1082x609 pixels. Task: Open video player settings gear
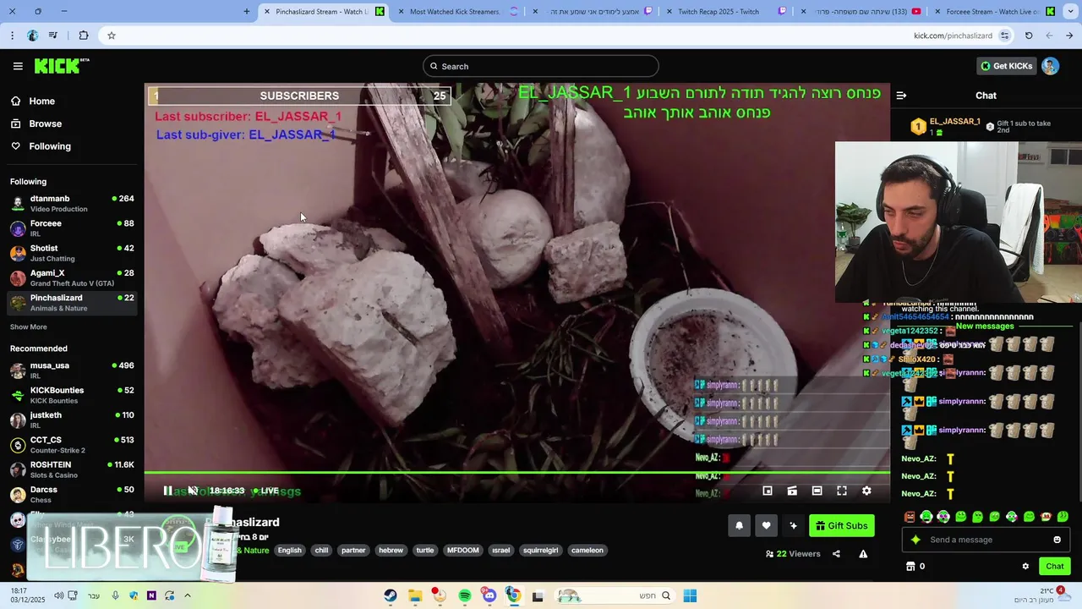[866, 491]
